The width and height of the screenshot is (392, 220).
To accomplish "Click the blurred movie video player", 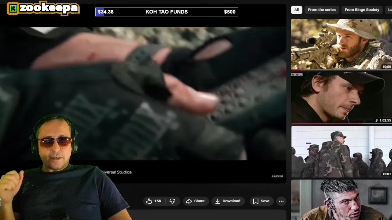I will pos(143,93).
